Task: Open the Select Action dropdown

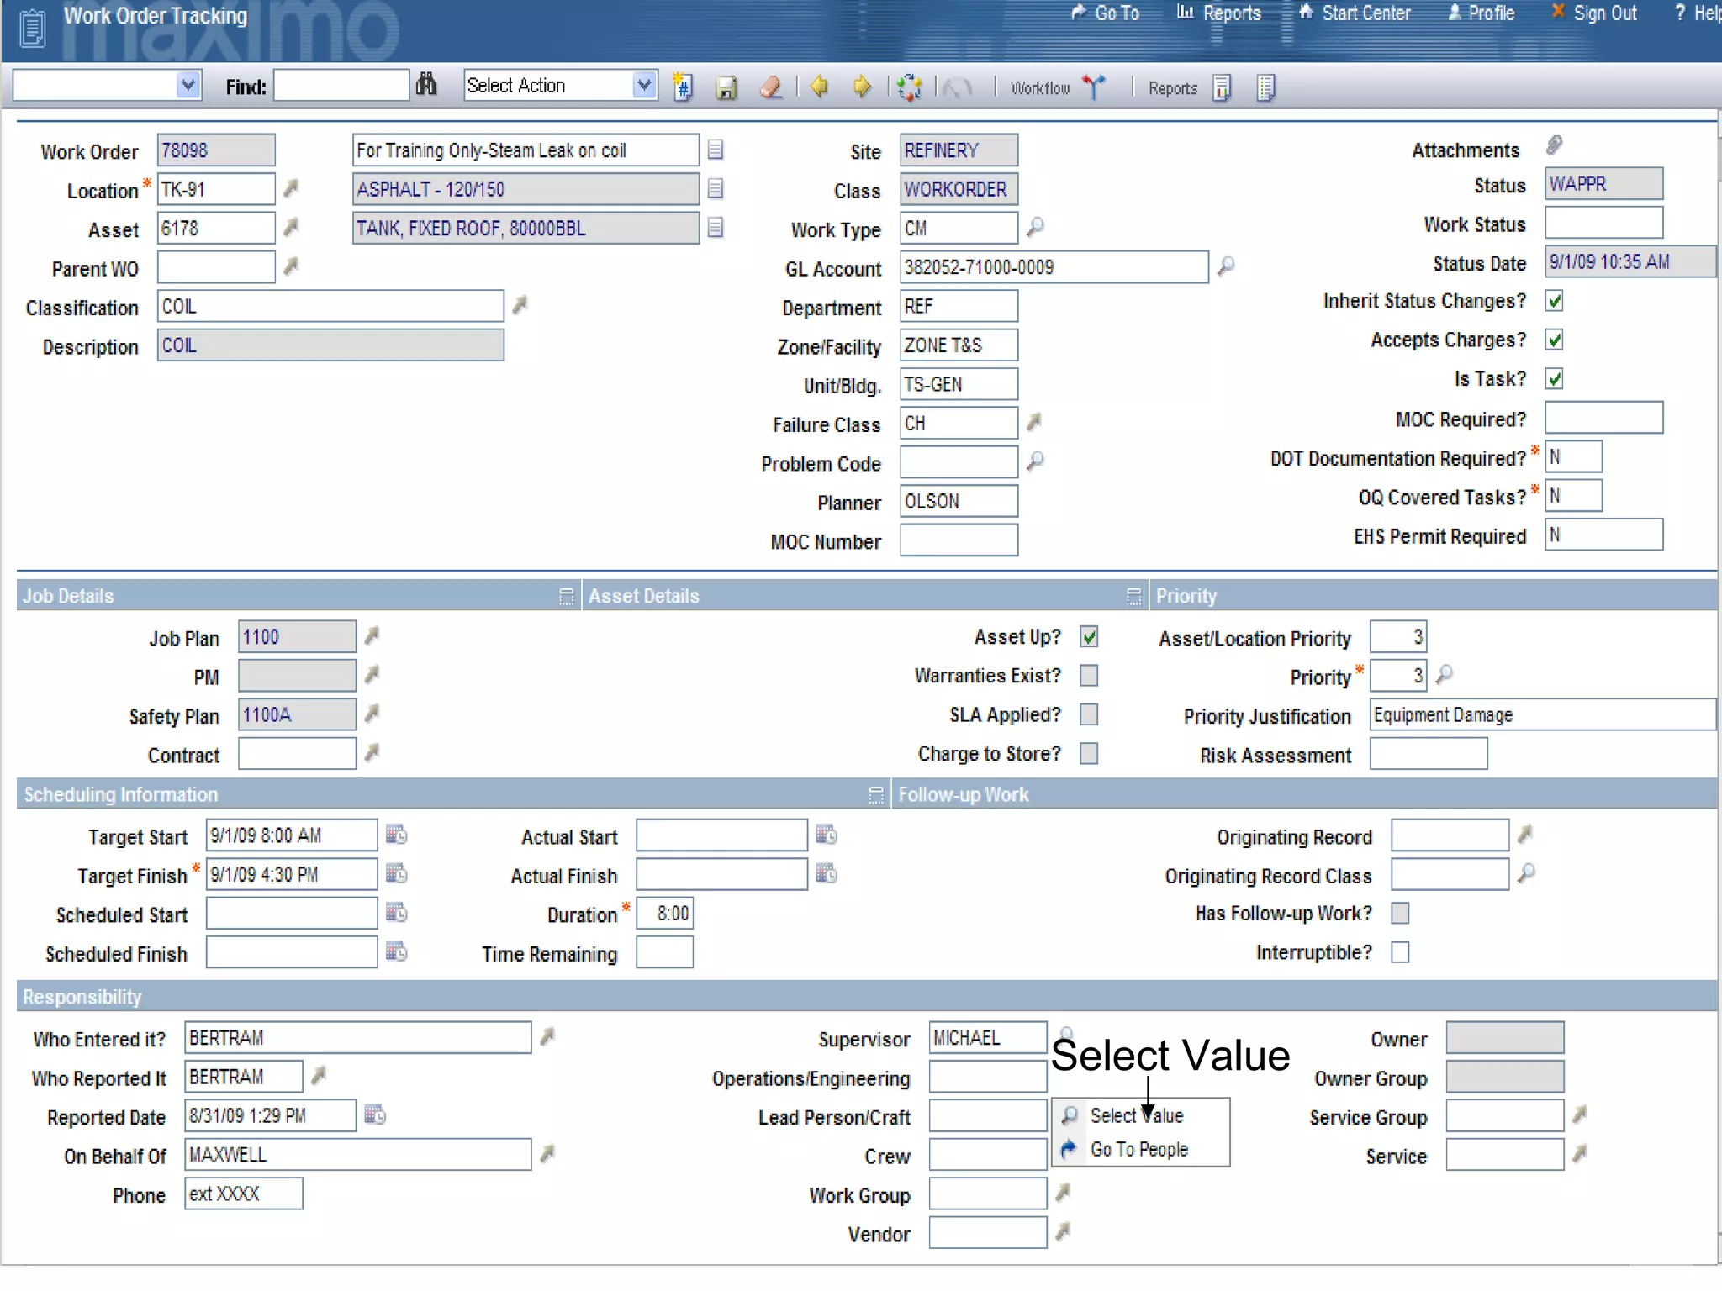Action: 644,86
